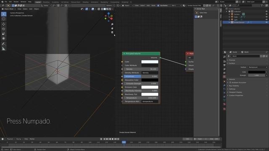Select the Annotate tool

coord(4,44)
